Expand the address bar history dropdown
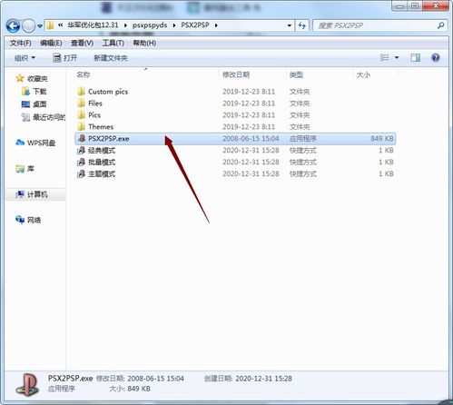Screen dimensions: 453x405 point(290,25)
